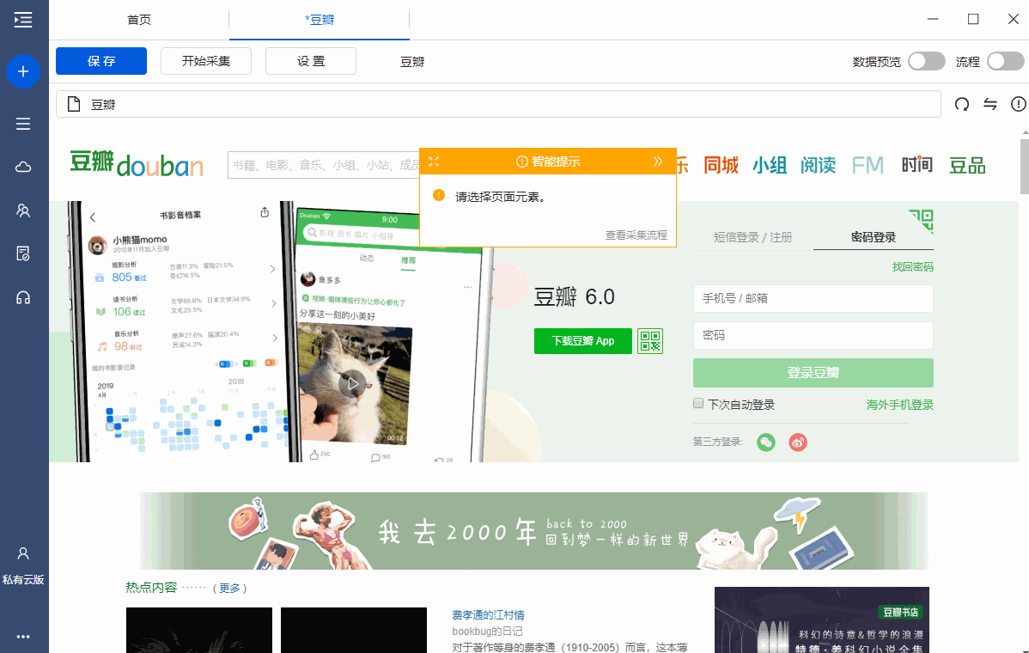Click the 开始采集 button
The height and width of the screenshot is (653, 1029).
click(x=206, y=61)
